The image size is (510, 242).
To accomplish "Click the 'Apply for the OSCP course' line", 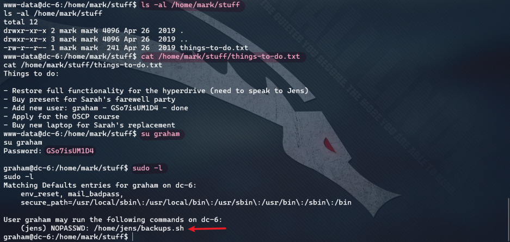I will pyautogui.click(x=62, y=116).
